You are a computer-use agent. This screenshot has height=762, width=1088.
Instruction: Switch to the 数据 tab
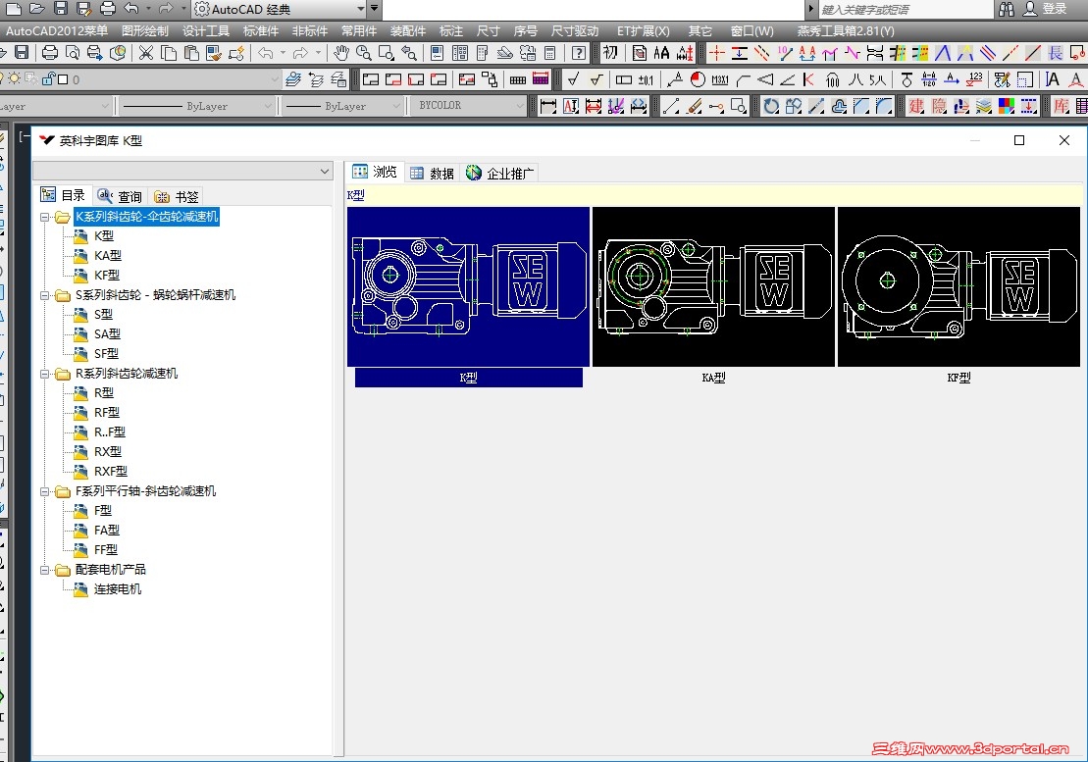point(432,173)
